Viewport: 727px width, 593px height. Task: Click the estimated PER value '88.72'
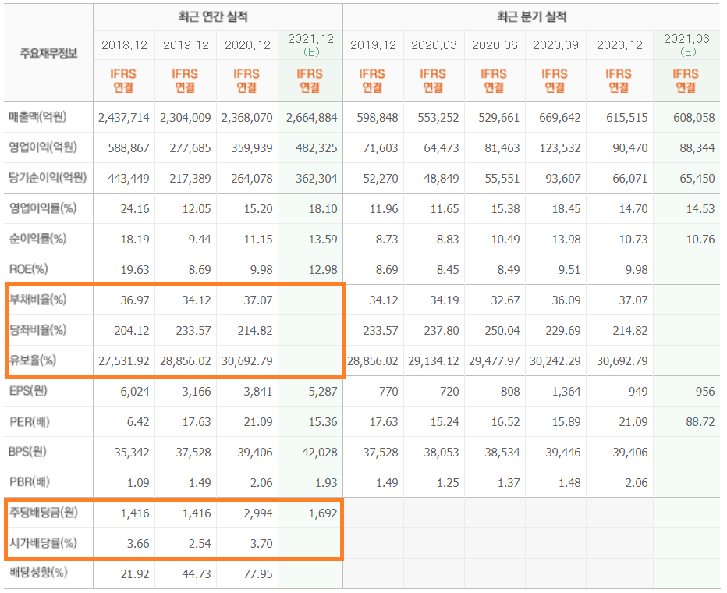(700, 422)
